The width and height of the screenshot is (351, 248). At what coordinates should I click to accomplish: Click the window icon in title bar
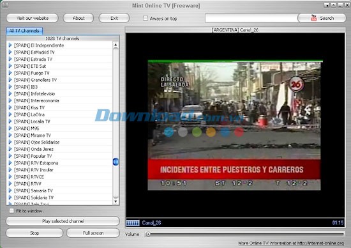pyautogui.click(x=4, y=4)
